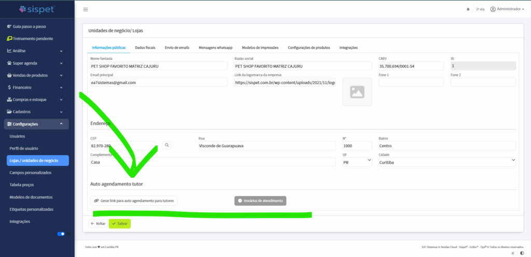Viewport: 531px width, 257px height.
Task: Open Treinamento pendente in sidebar
Action: point(33,38)
